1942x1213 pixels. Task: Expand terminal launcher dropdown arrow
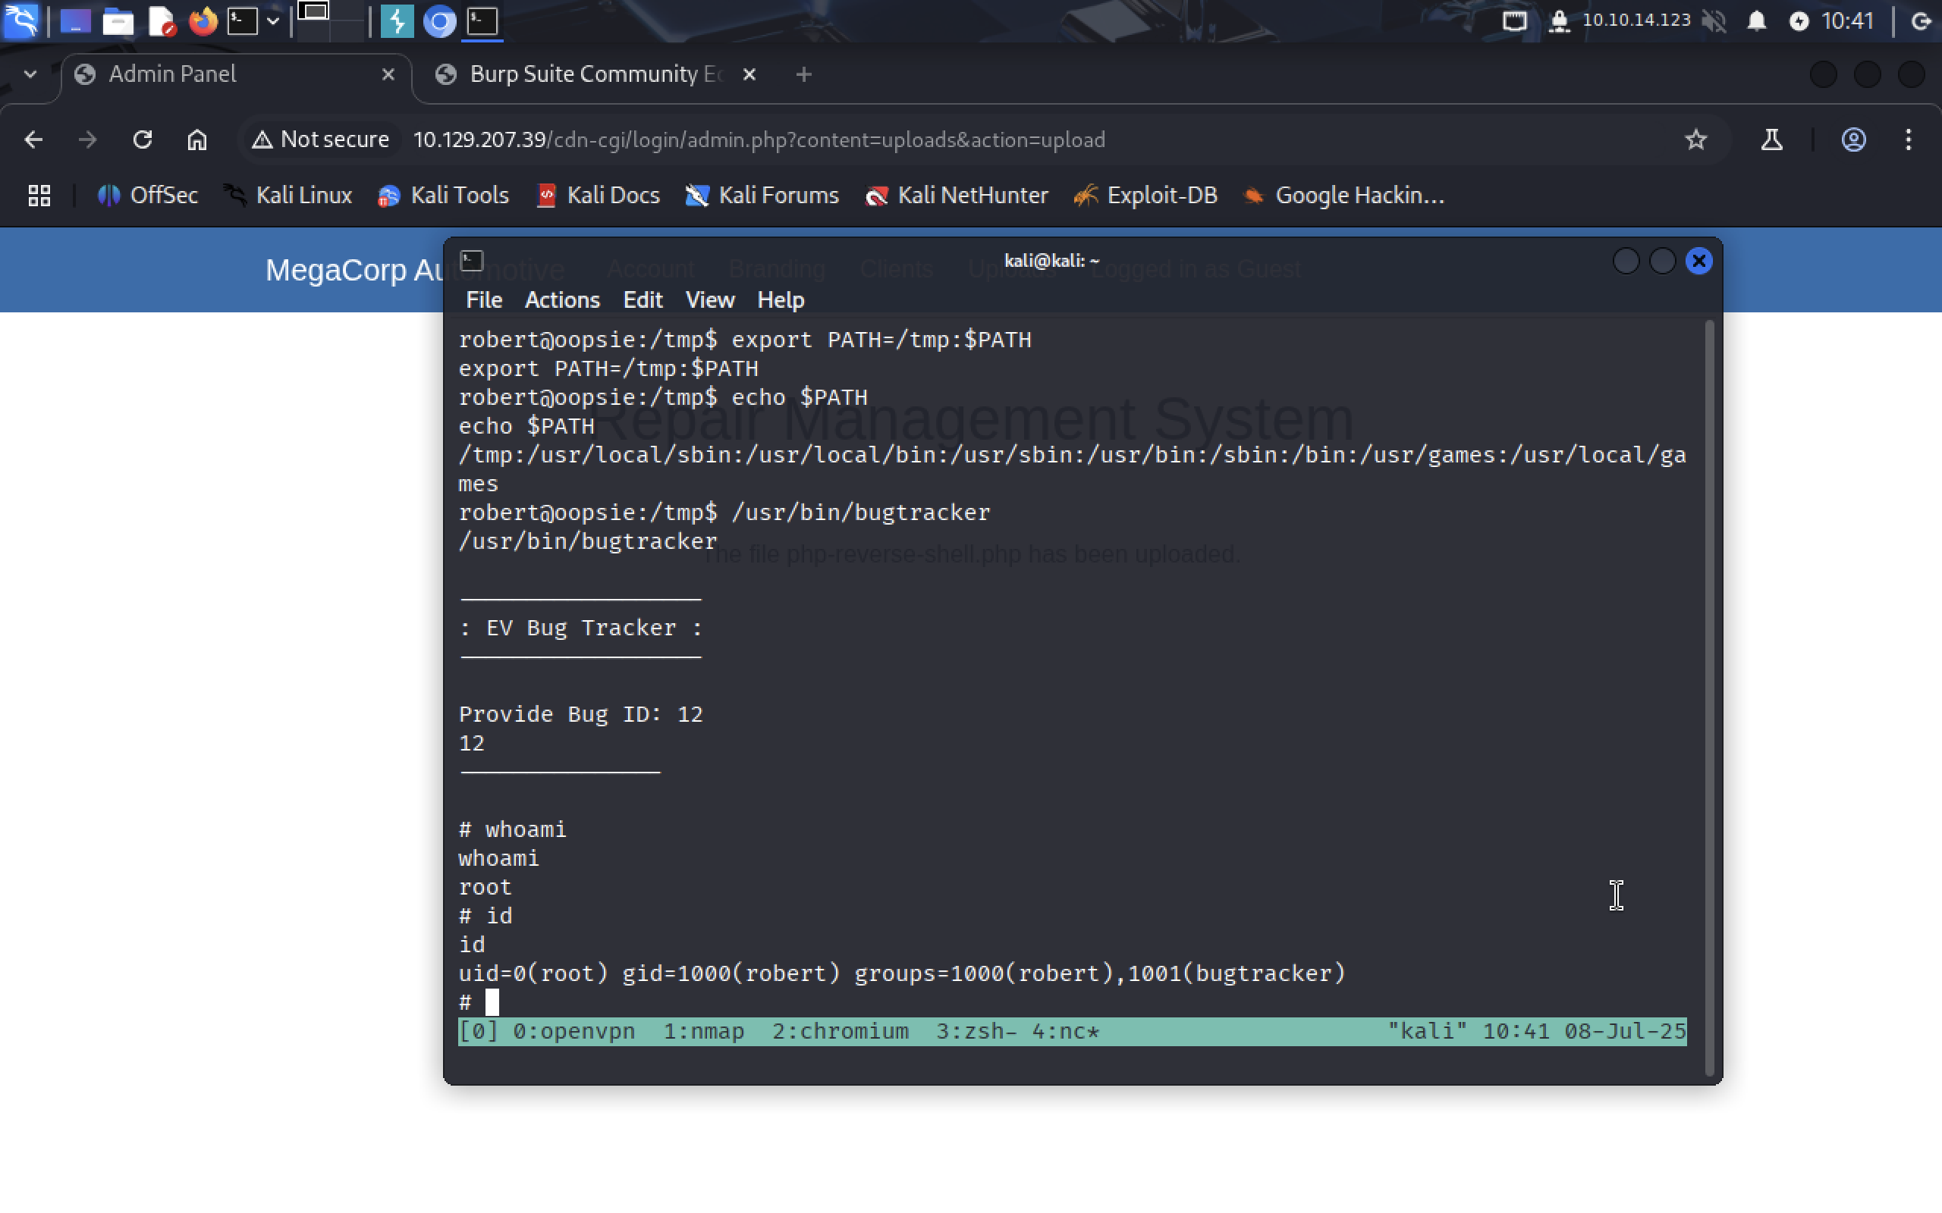coord(273,22)
